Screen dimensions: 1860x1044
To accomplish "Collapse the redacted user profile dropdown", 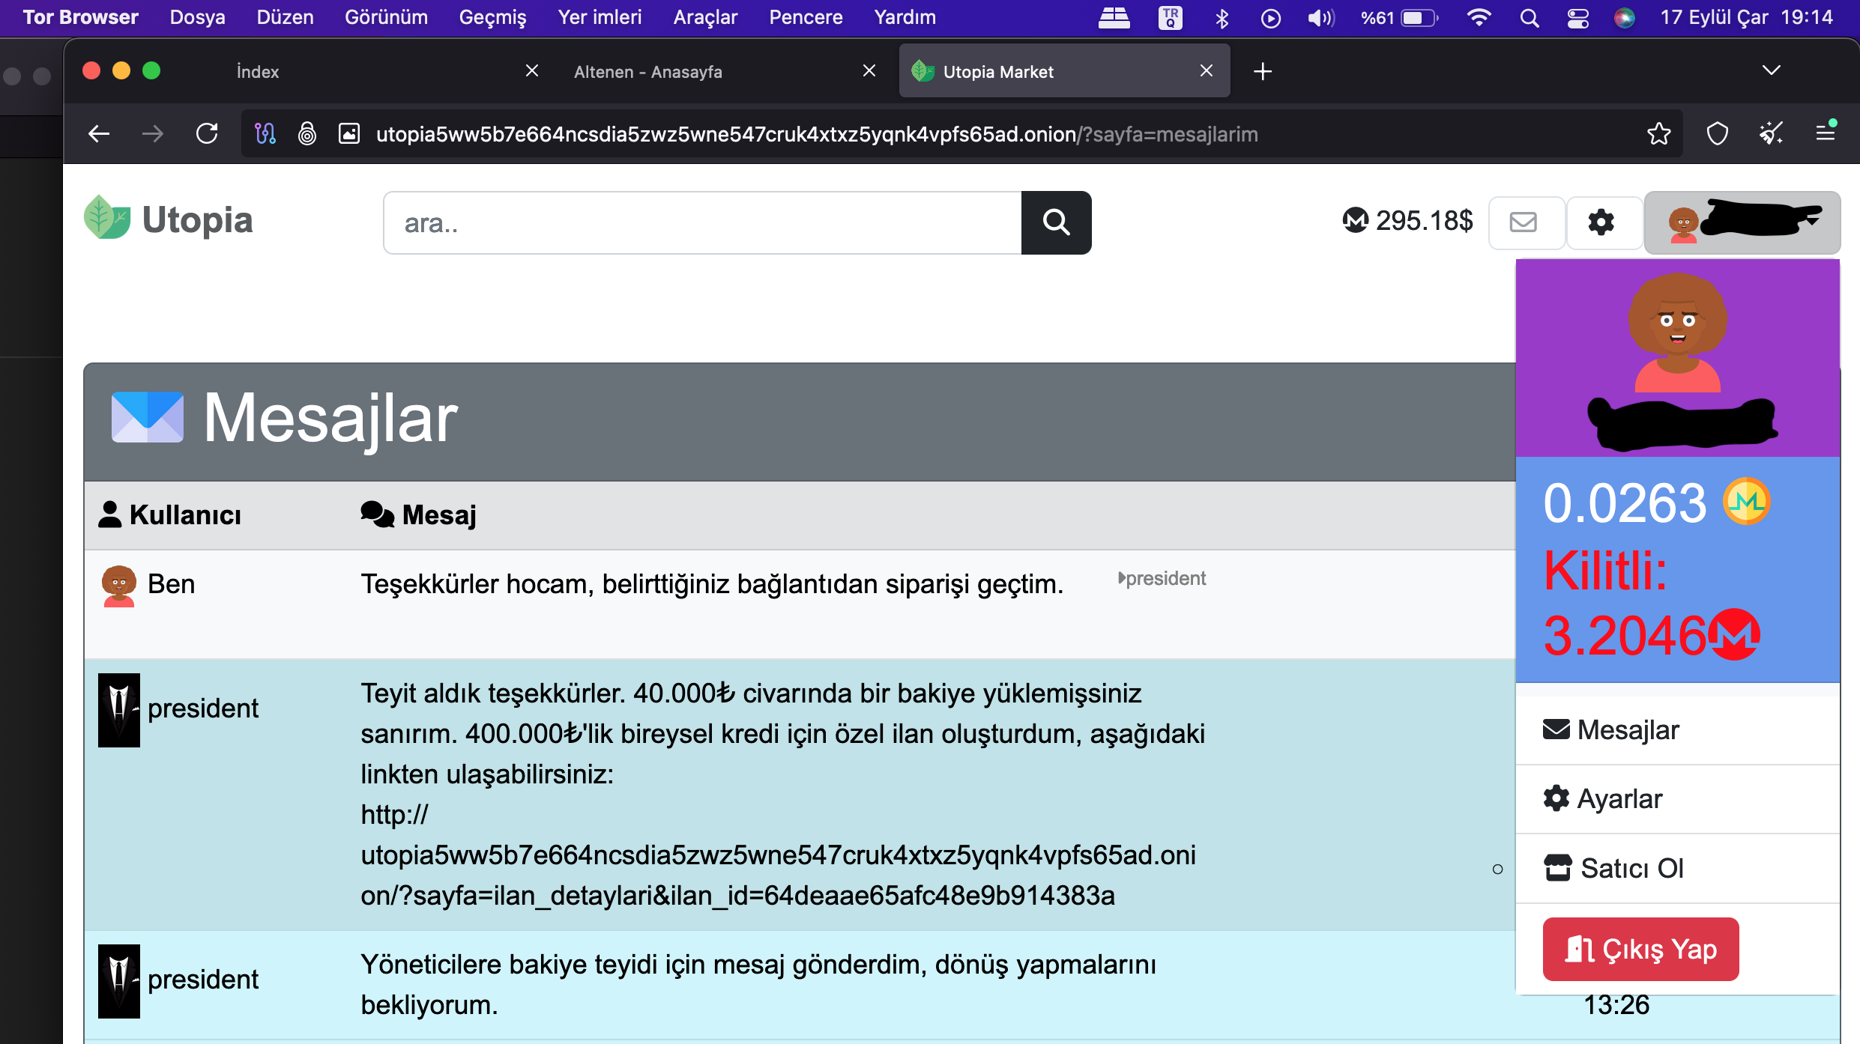I will [1742, 222].
